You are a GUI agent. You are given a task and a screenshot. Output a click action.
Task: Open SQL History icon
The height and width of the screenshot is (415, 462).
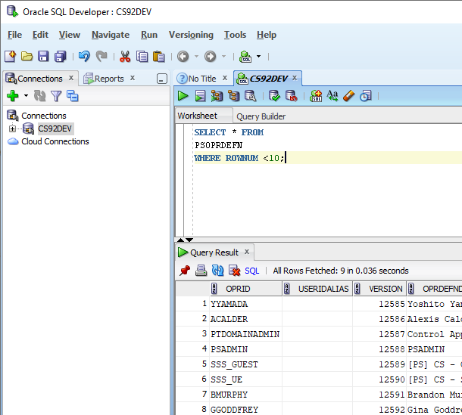366,96
